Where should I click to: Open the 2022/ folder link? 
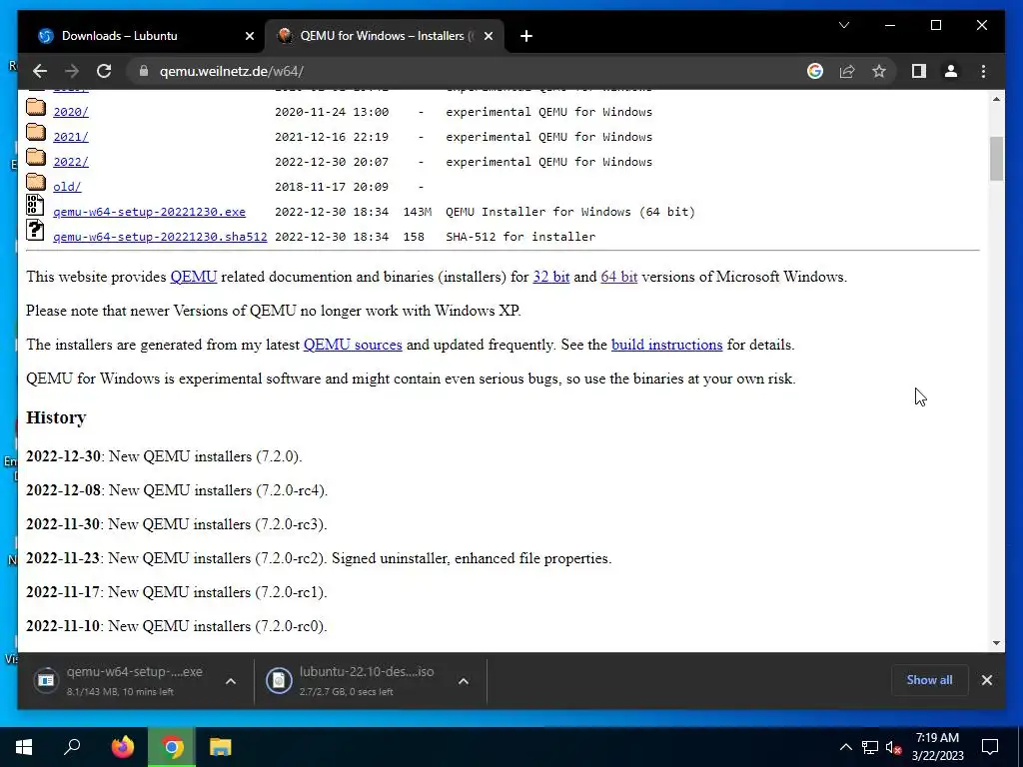[71, 162]
